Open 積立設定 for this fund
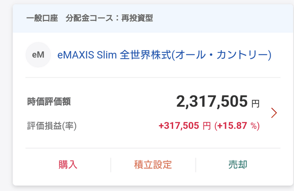This screenshot has width=294, height=191. coord(153,165)
